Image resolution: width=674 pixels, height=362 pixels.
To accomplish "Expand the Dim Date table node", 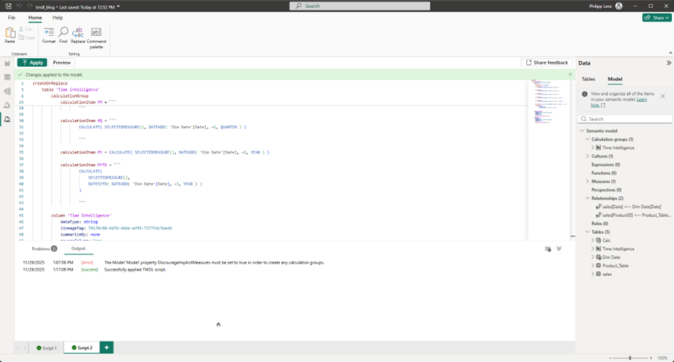I will 593,257.
